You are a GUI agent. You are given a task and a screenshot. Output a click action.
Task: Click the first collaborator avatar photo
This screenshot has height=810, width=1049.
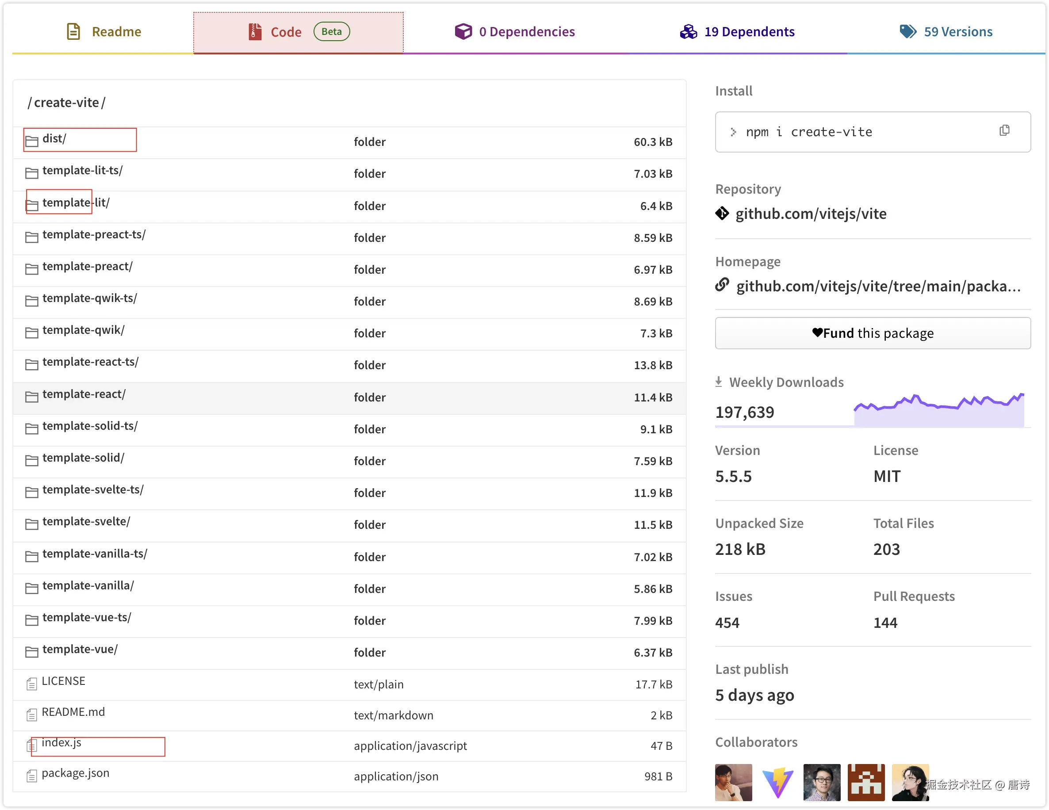[733, 782]
